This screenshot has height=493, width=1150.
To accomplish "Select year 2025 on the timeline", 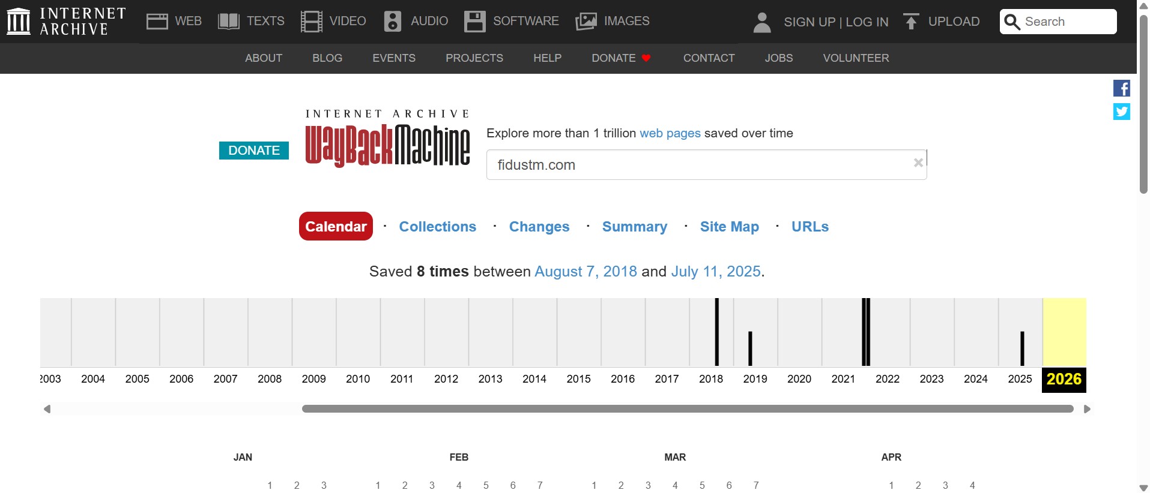I will [1020, 379].
